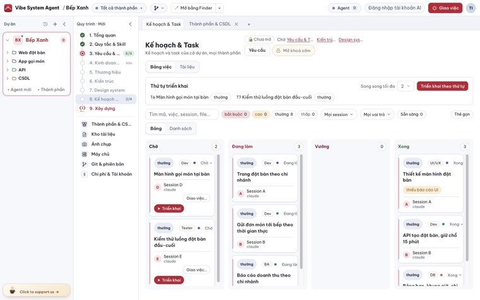Click the history icon in Dự án panel
Screen dimensions: 480x300
pyautogui.click(x=45, y=24)
